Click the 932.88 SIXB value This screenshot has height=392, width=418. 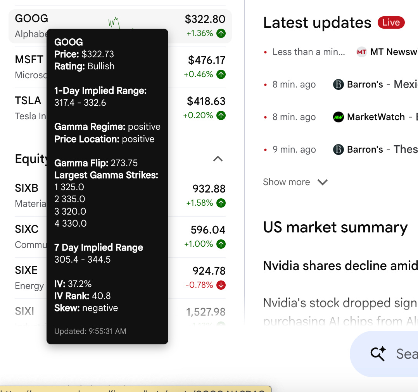[209, 189]
